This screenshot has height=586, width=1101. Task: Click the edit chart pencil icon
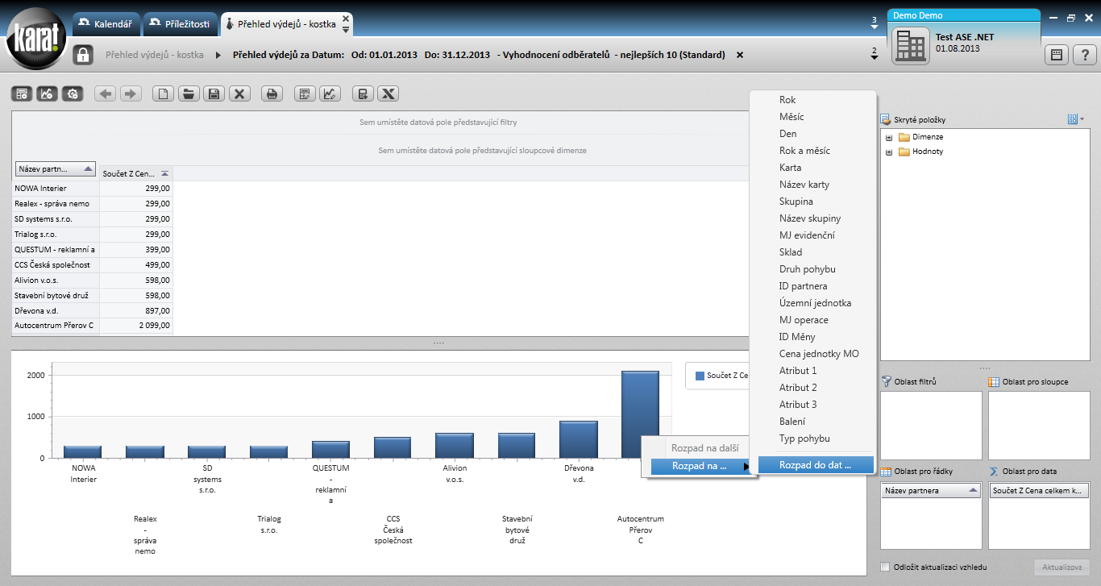pos(330,94)
